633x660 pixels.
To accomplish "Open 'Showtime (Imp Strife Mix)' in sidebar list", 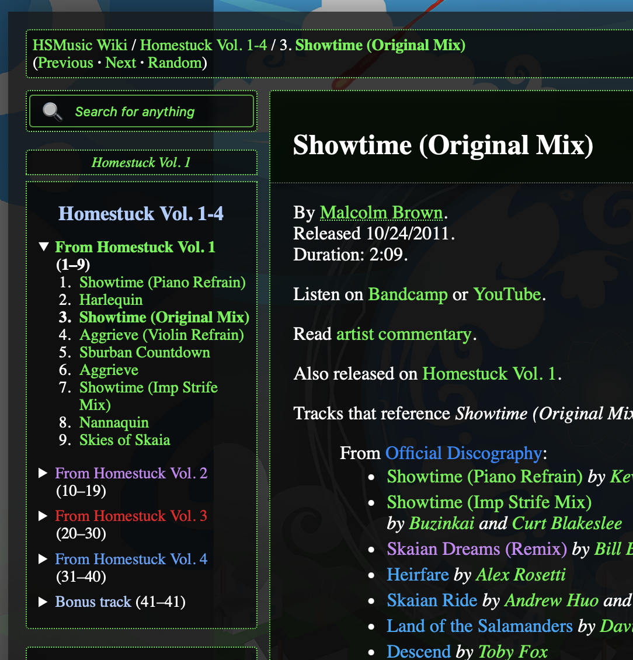I will point(148,395).
